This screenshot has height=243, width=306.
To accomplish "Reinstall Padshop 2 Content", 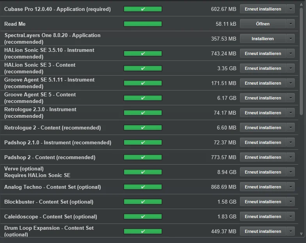I will 263,157.
